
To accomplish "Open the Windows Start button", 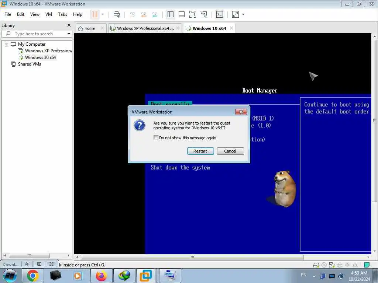I will (10, 276).
